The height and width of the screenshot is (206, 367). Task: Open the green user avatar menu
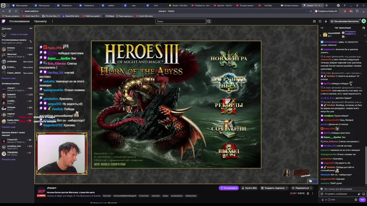pos(364,21)
